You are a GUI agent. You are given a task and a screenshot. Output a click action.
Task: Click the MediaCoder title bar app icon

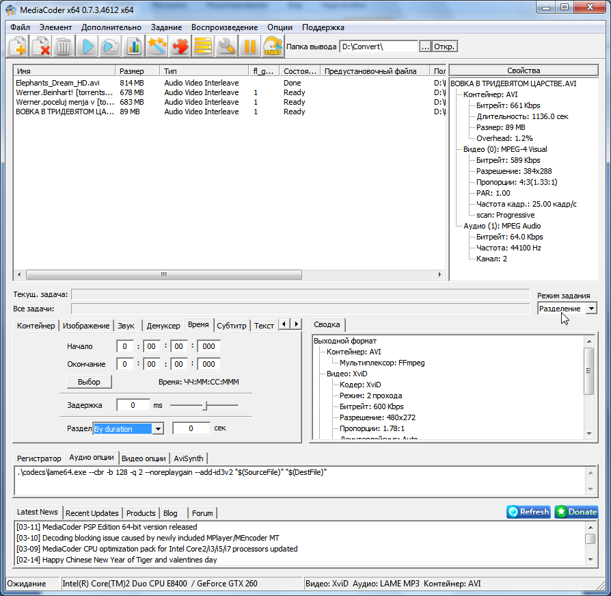(x=10, y=10)
